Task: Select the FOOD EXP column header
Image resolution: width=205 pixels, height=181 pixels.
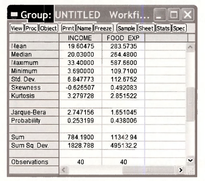Action: coord(123,38)
